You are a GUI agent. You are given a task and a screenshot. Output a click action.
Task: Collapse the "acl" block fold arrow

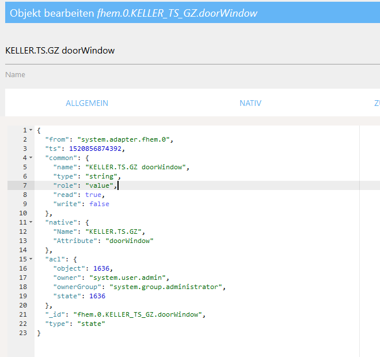point(31,259)
